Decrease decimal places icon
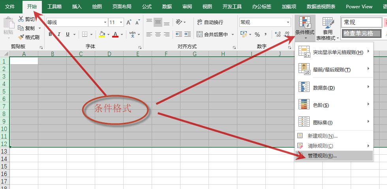The height and width of the screenshot is (189, 387). coord(287,34)
